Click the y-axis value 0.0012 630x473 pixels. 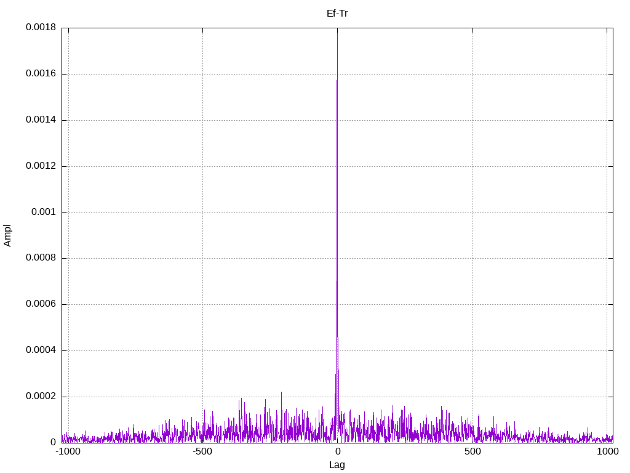point(41,166)
